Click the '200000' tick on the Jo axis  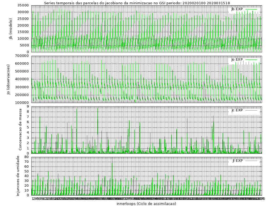pyautogui.click(x=22, y=95)
